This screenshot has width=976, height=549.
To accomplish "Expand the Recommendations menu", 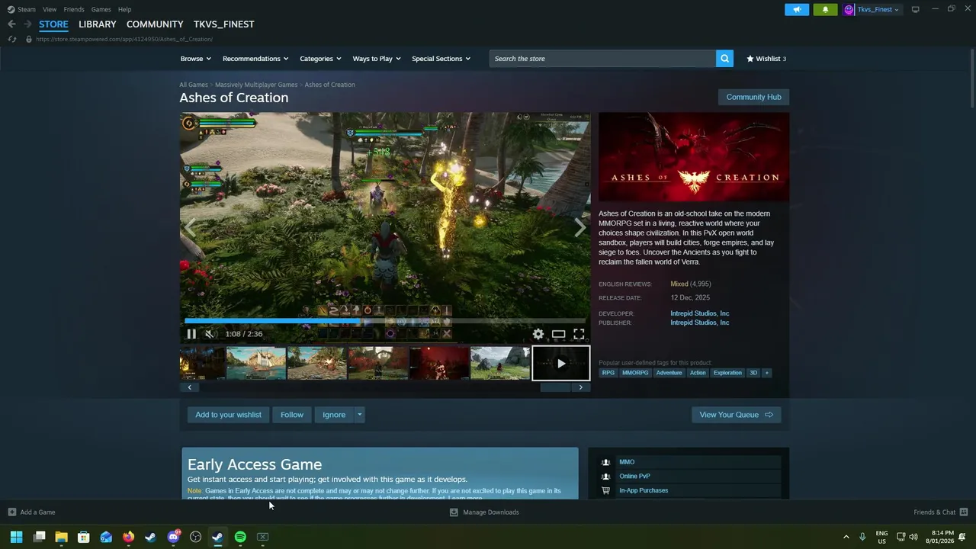I will 255,59.
